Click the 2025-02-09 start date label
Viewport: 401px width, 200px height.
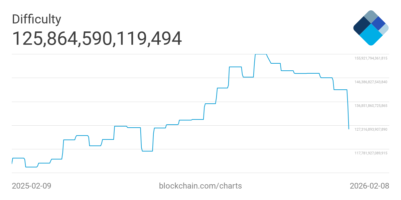click(x=31, y=186)
